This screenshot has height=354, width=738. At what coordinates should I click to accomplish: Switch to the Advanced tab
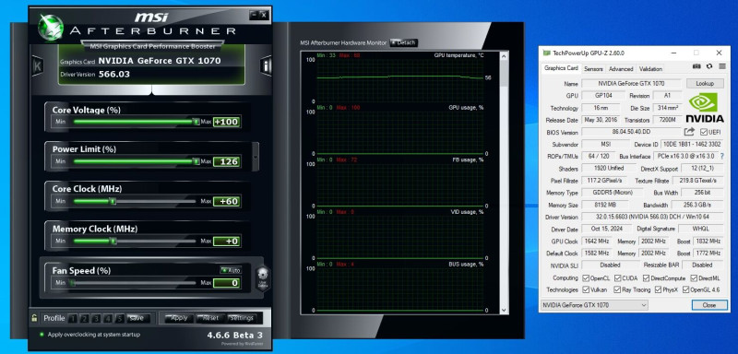click(621, 68)
